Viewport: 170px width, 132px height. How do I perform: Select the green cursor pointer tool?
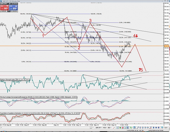(x=131, y=128)
